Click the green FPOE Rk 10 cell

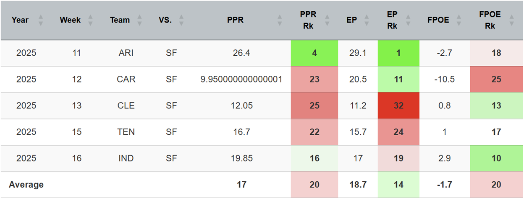496,159
